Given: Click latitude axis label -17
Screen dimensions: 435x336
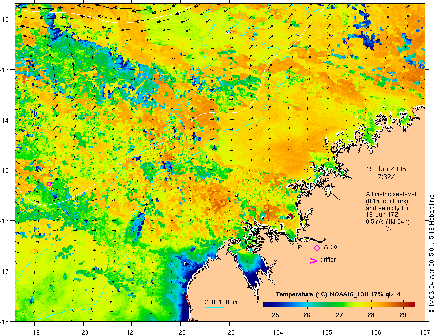Looking at the screenshot, I should pyautogui.click(x=5, y=271).
